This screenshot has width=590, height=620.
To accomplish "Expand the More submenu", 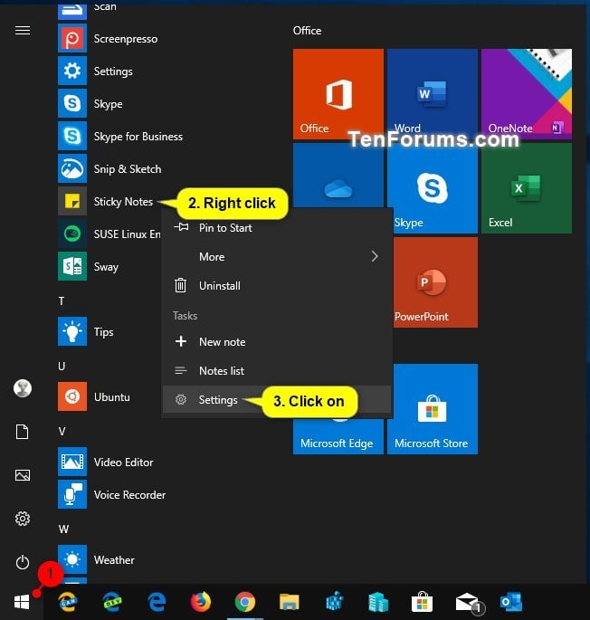I will point(277,257).
